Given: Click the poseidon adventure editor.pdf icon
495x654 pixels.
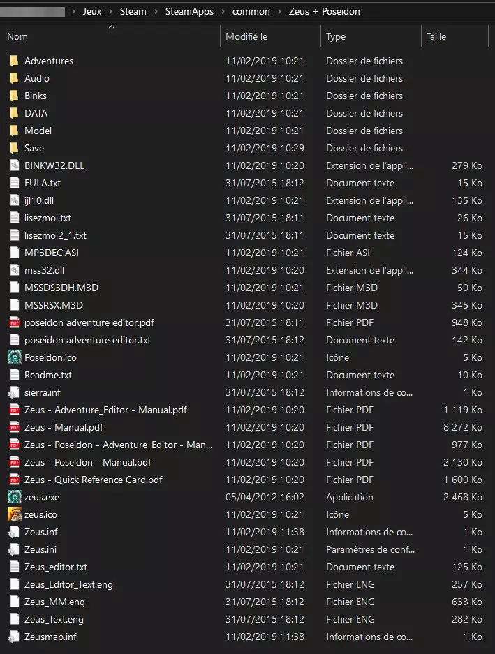Looking at the screenshot, I should pos(15,323).
